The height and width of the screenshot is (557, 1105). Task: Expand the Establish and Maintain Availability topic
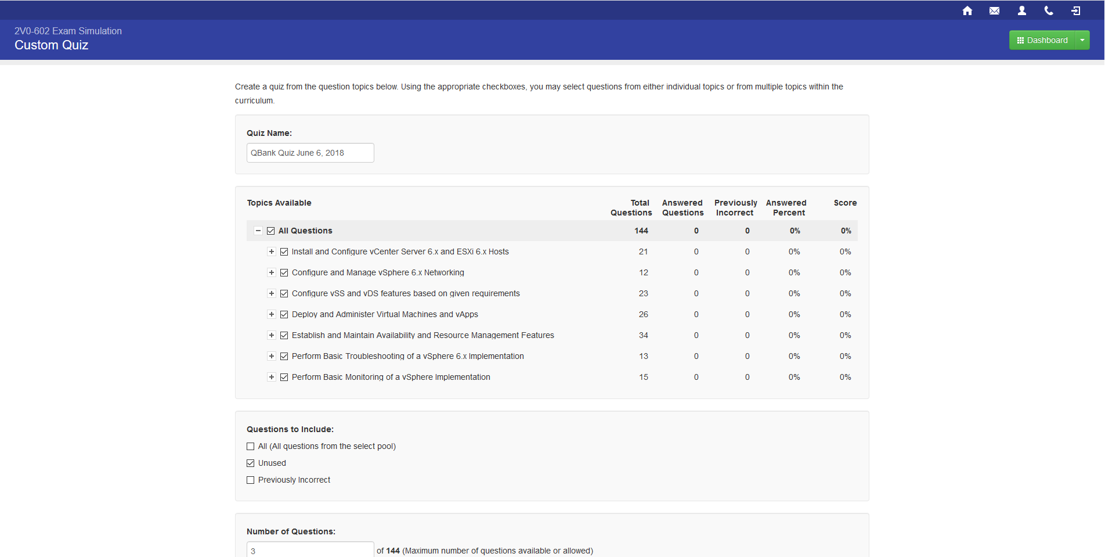point(272,335)
